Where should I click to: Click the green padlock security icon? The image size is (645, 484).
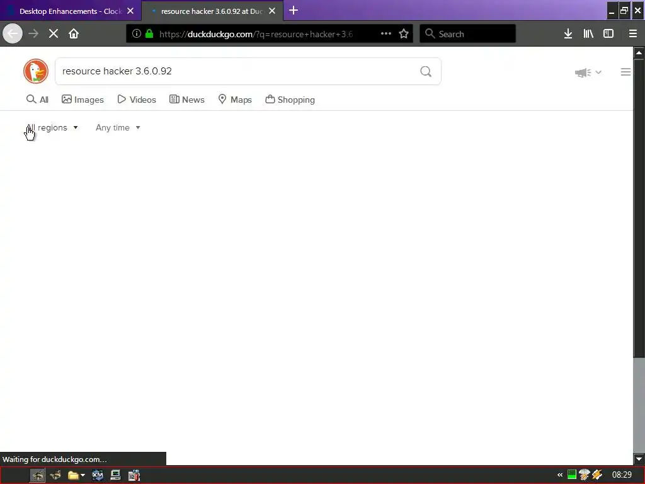point(149,34)
